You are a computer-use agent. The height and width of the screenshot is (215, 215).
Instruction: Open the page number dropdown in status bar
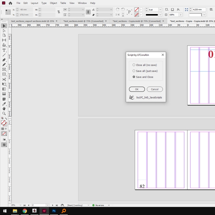point(48,205)
